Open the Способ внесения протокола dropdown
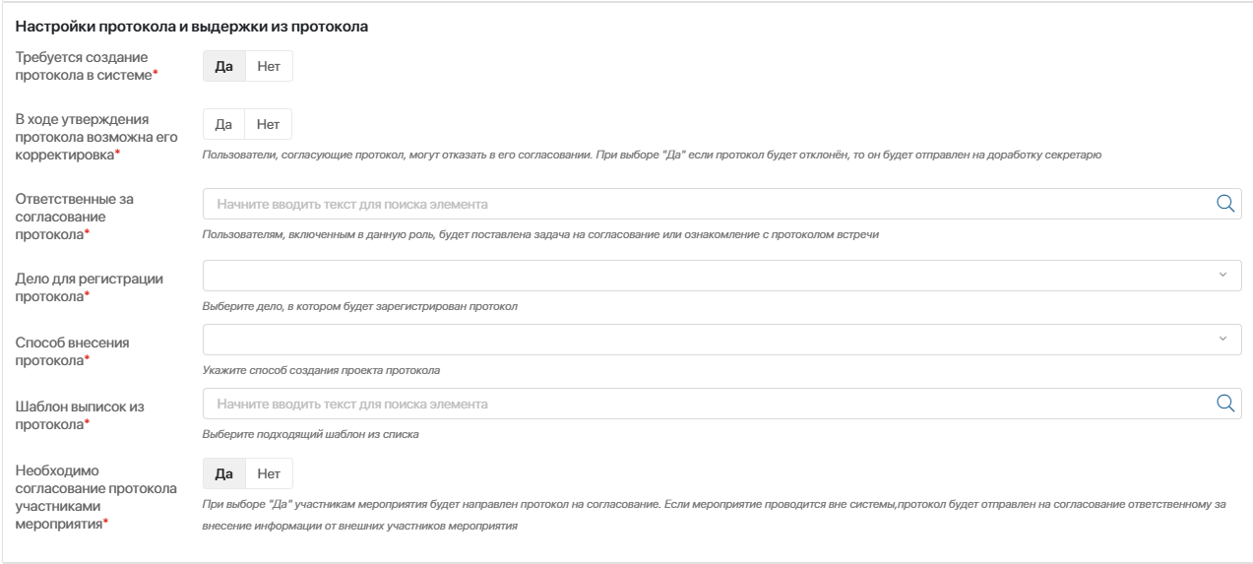This screenshot has width=1253, height=564. 709,340
